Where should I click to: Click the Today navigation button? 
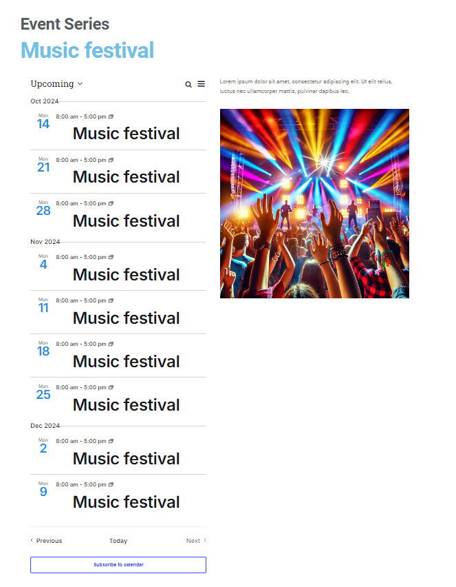pyautogui.click(x=118, y=541)
